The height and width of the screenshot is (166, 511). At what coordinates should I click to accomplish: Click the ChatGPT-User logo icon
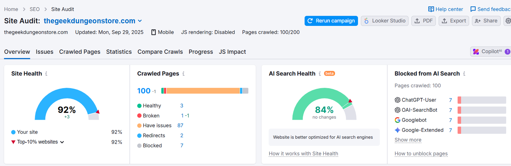tap(397, 100)
